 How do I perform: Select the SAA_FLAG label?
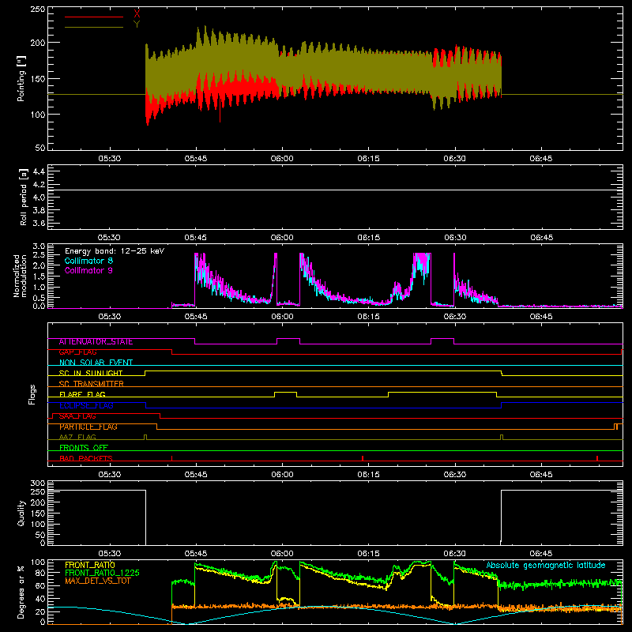77,416
